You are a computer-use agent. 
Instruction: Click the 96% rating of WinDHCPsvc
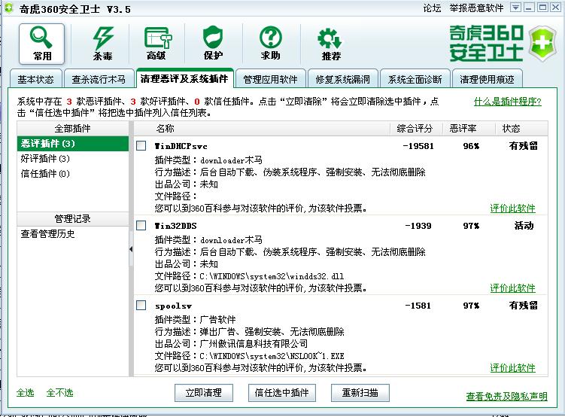(471, 146)
